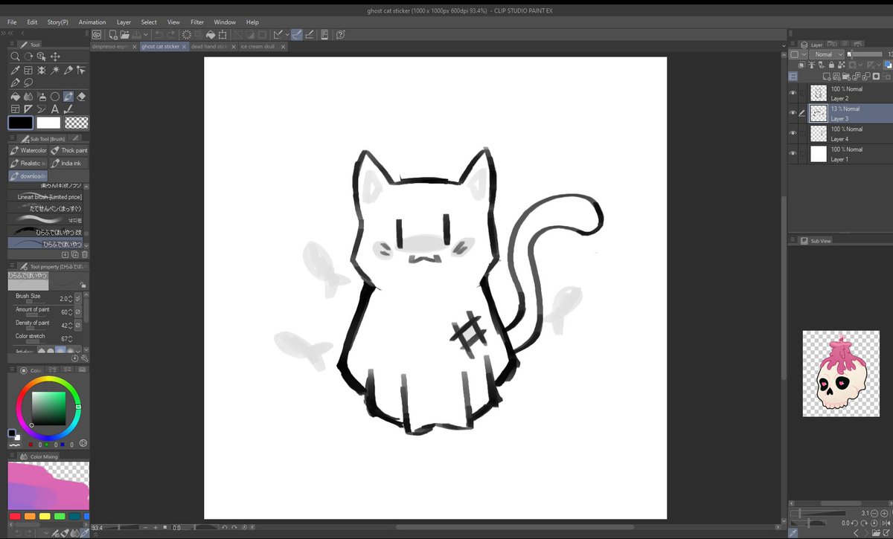Click the New canvas icon
Screen dimensions: 893x539
point(113,34)
